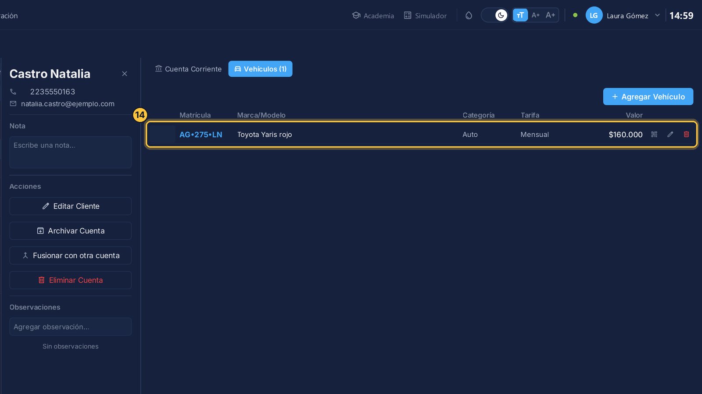Click the Categoría column header

[478, 115]
